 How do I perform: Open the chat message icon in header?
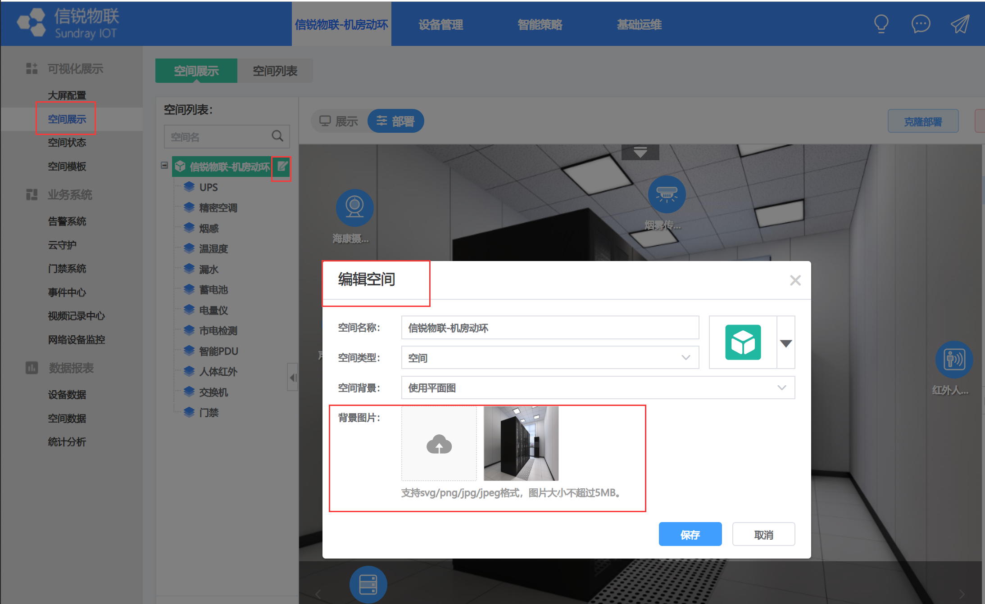coord(921,24)
